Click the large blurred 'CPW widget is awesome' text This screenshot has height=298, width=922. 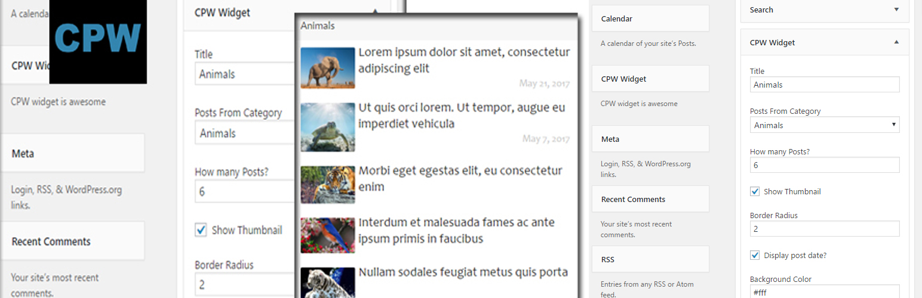[x=59, y=102]
